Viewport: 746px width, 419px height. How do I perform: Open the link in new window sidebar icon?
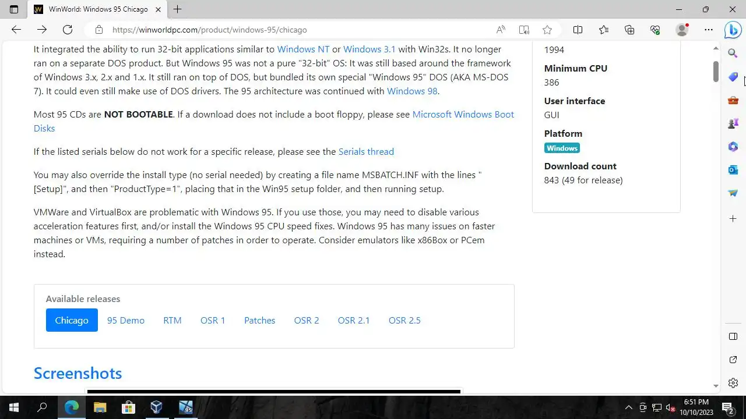(x=733, y=360)
